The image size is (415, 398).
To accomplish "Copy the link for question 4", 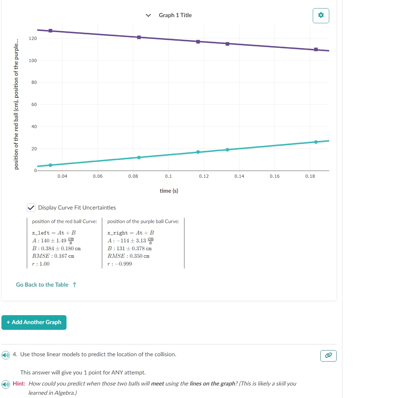I will (x=328, y=356).
